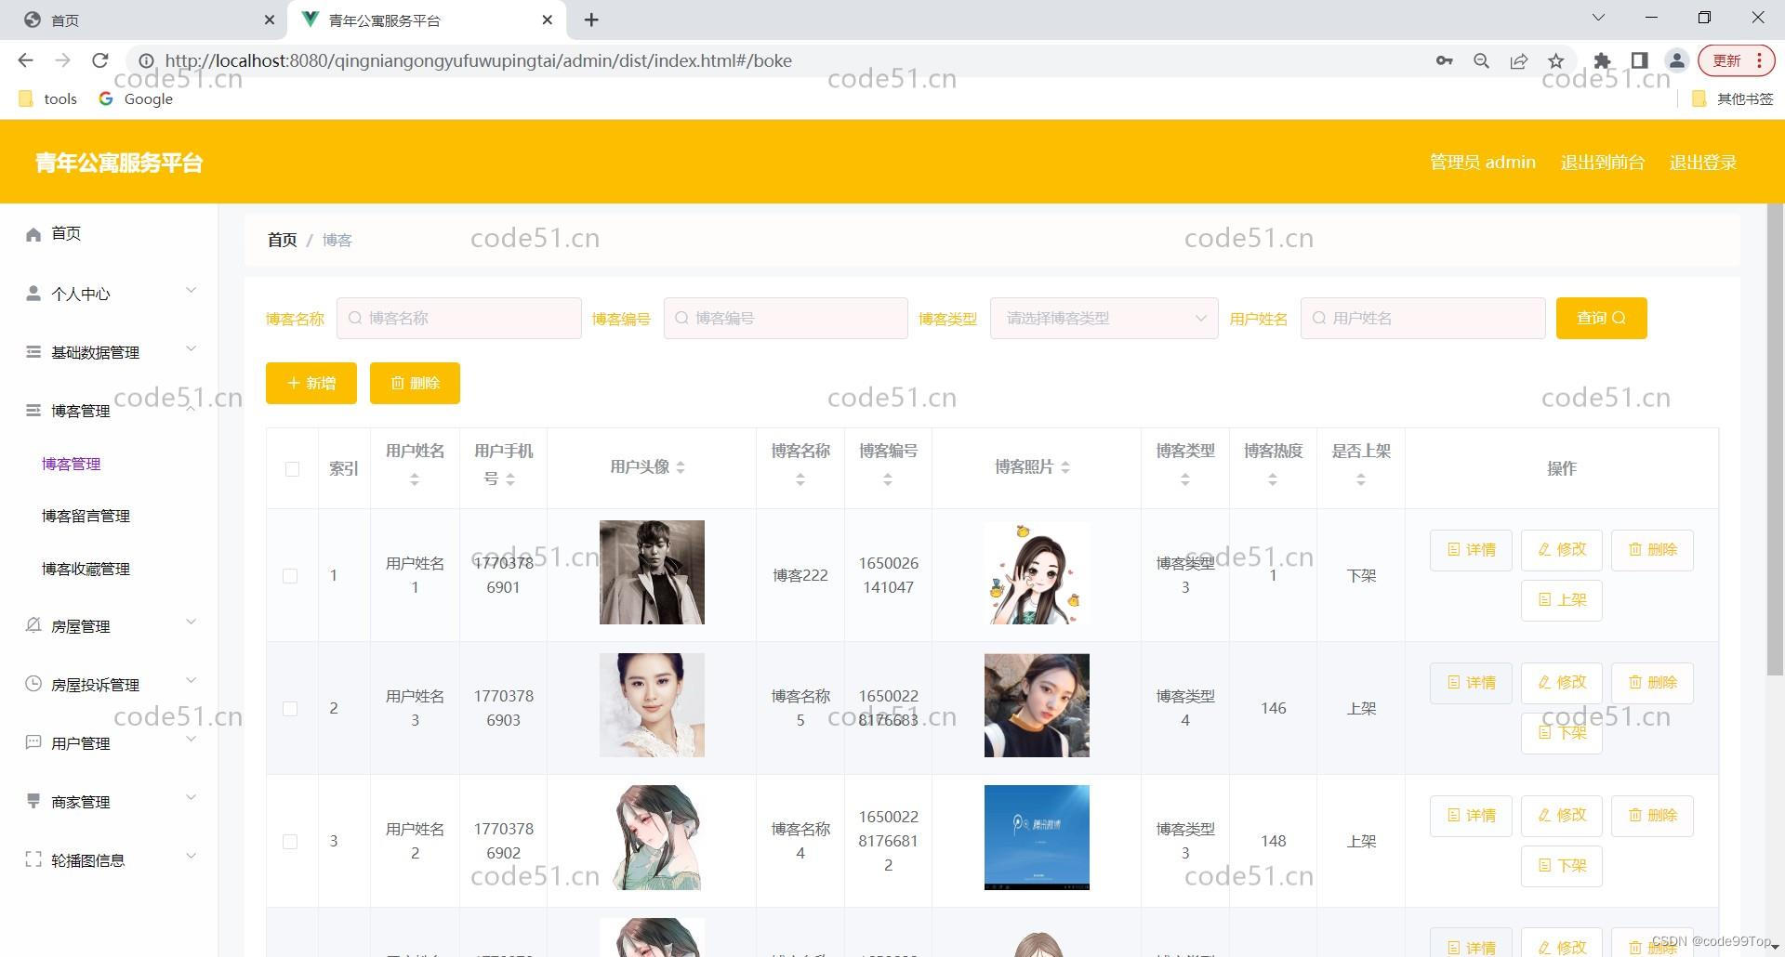Open 详情 for 博客222 row
Screen dimensions: 1785x957
click(x=1471, y=550)
